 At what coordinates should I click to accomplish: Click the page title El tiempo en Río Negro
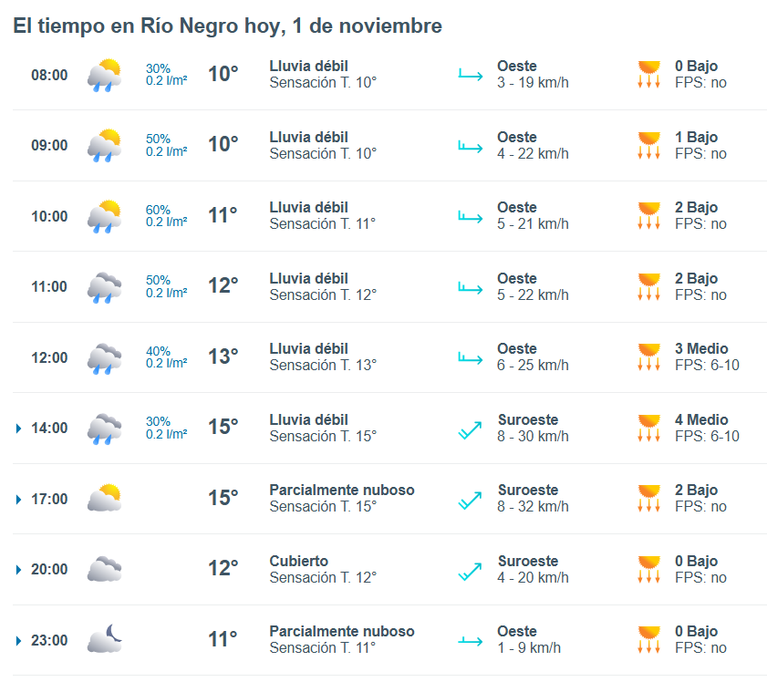coord(227,26)
